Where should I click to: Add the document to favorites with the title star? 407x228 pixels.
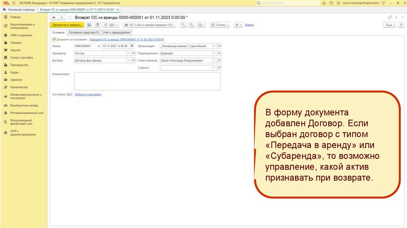(x=70, y=17)
